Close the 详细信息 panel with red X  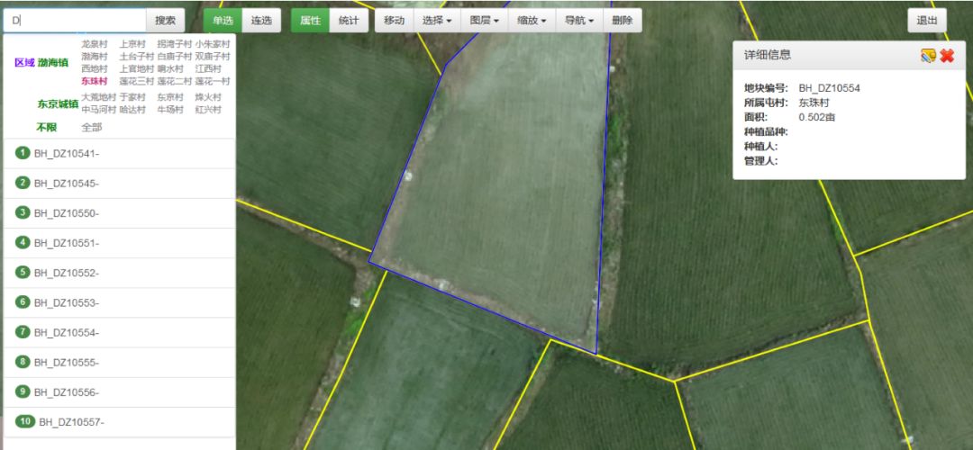[947, 56]
